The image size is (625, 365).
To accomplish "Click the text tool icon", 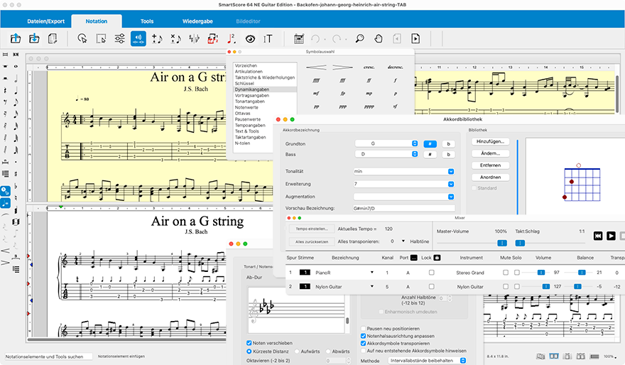I will click(268, 38).
